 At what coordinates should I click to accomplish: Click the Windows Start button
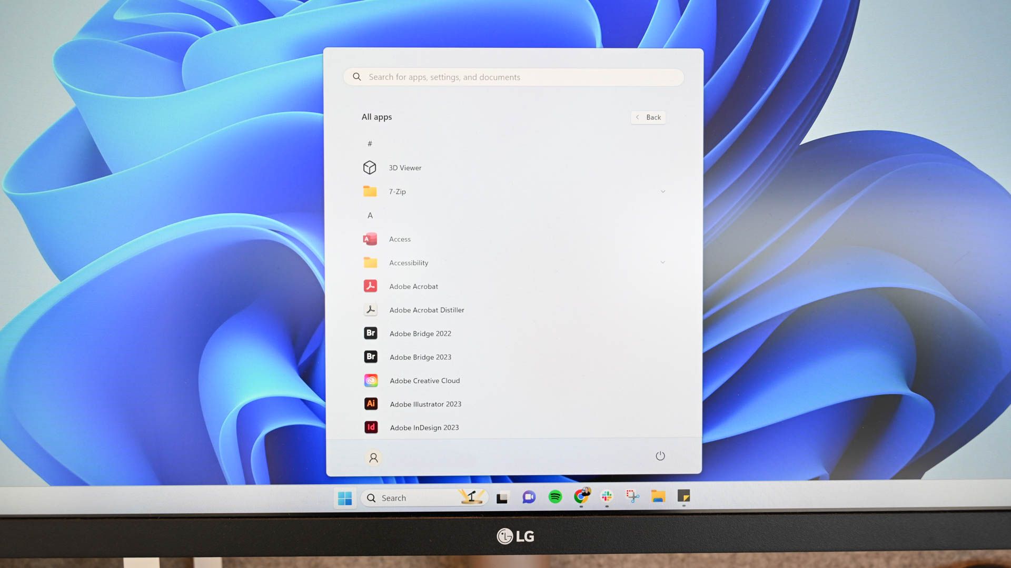[x=345, y=498]
